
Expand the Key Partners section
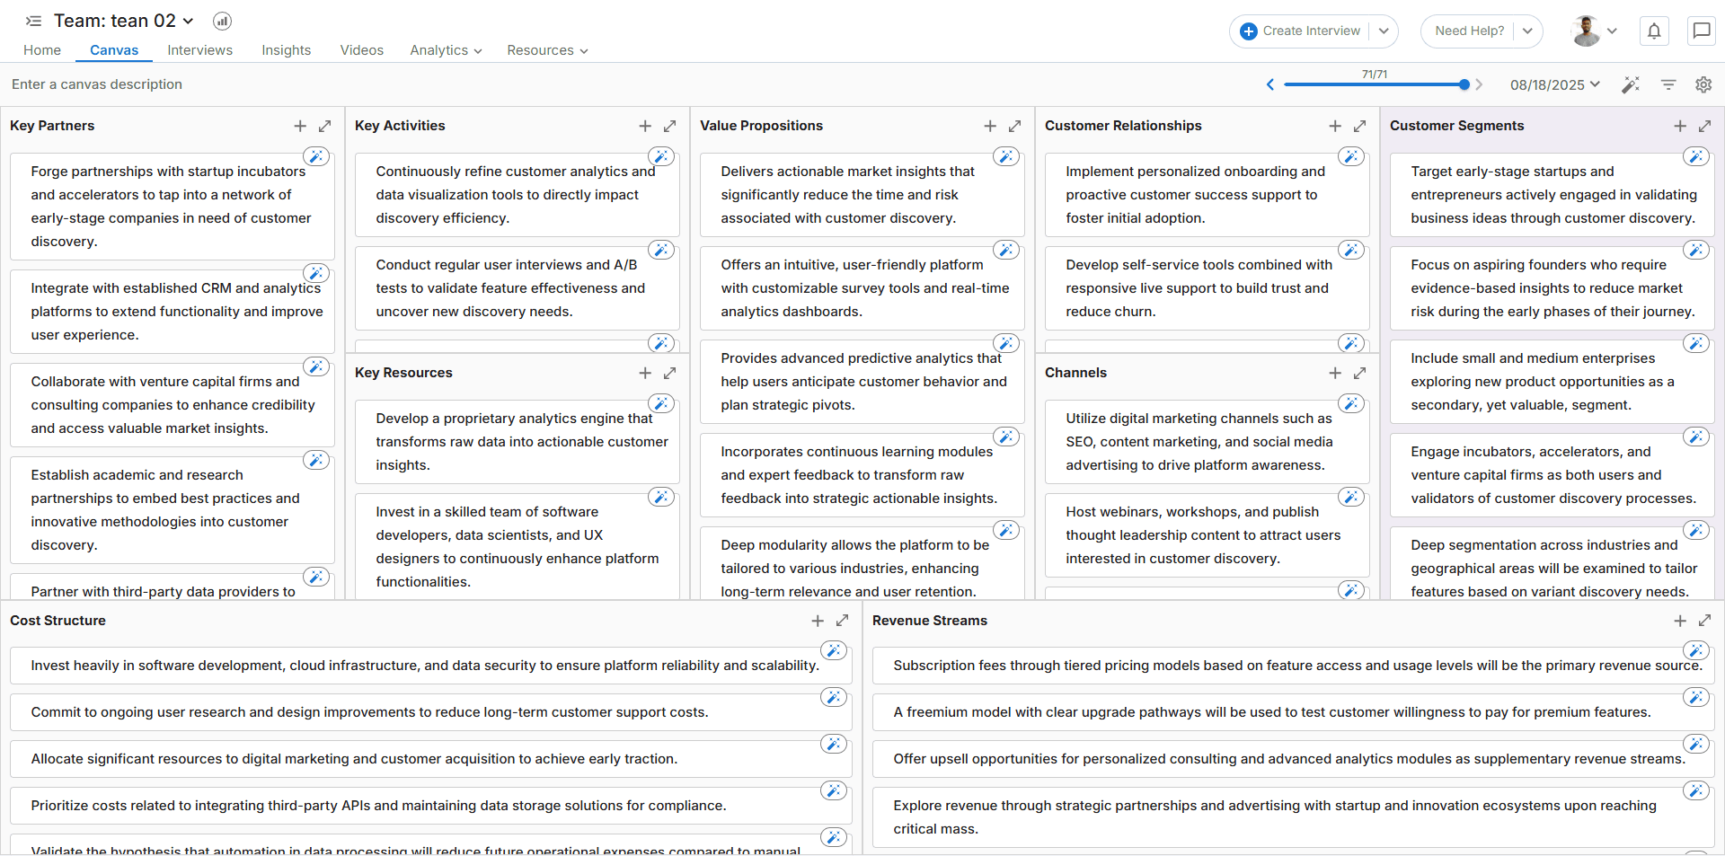pyautogui.click(x=325, y=127)
